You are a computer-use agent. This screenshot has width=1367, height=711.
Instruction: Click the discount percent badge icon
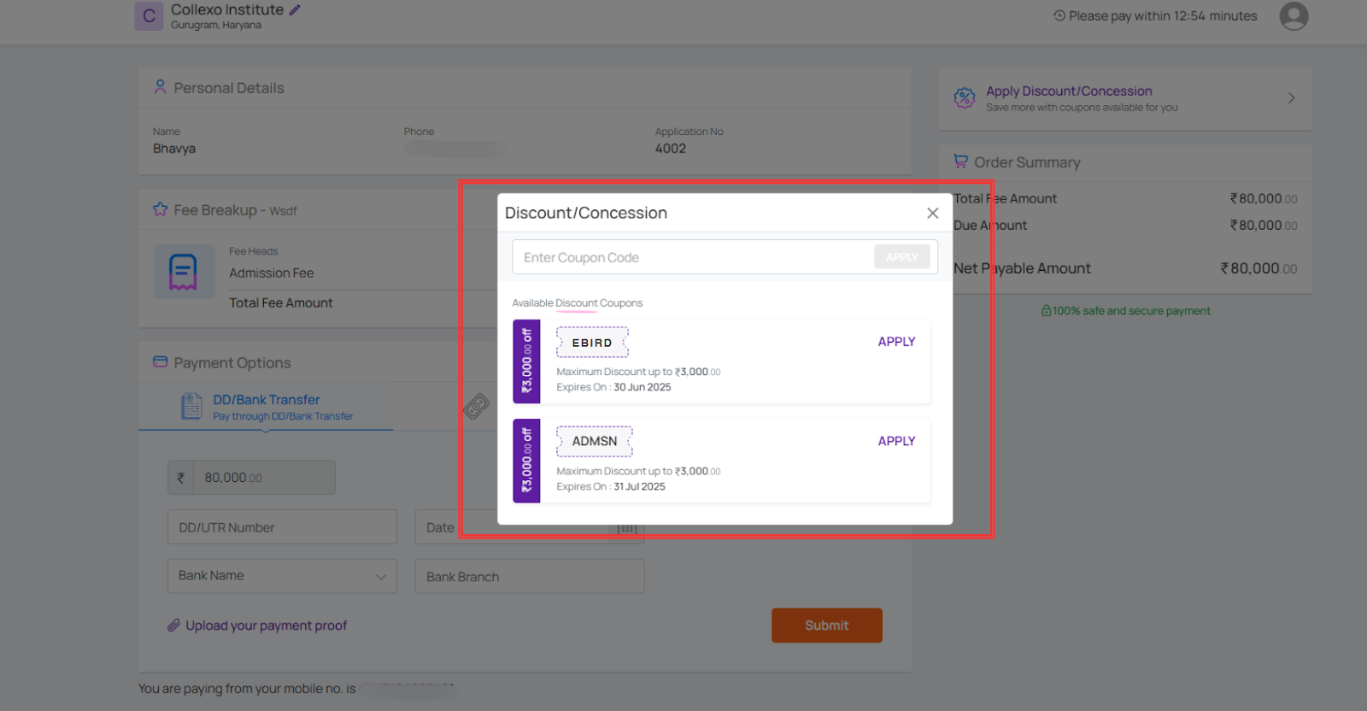(x=965, y=98)
